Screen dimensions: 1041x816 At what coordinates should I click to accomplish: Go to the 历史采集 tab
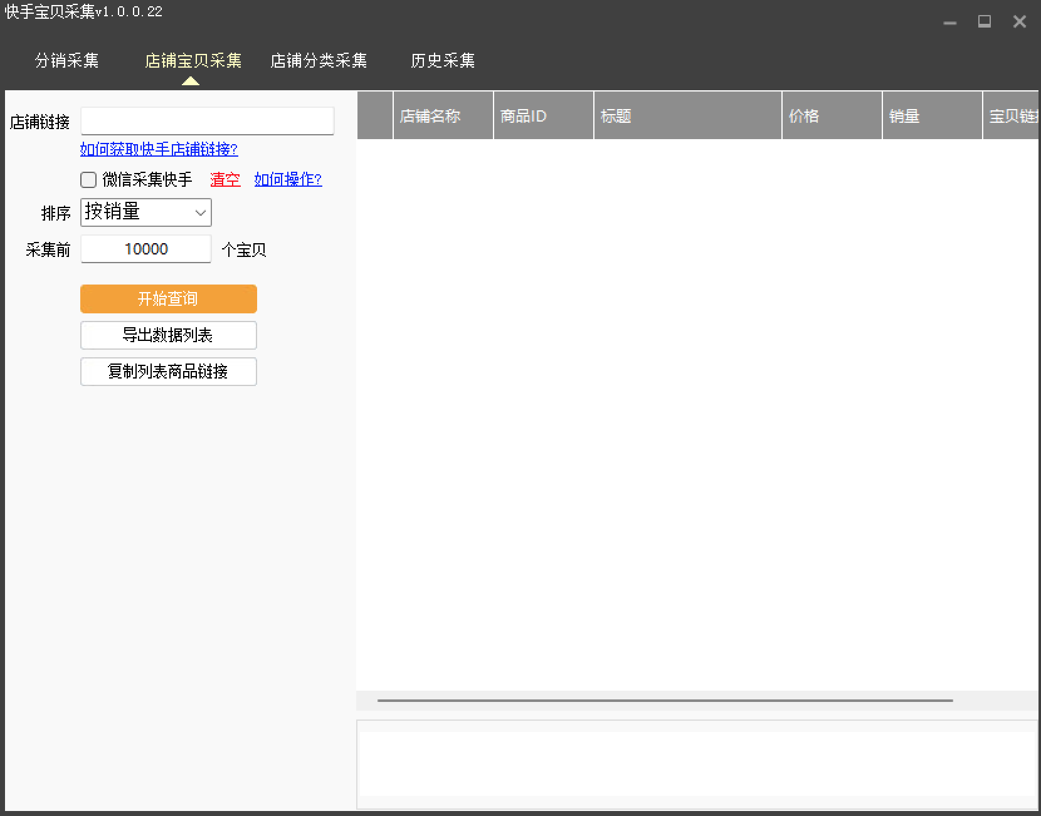443,61
